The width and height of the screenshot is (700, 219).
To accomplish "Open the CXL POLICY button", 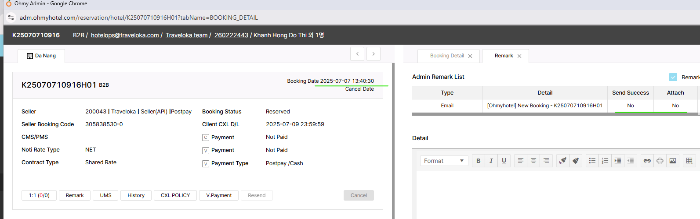I will (175, 195).
